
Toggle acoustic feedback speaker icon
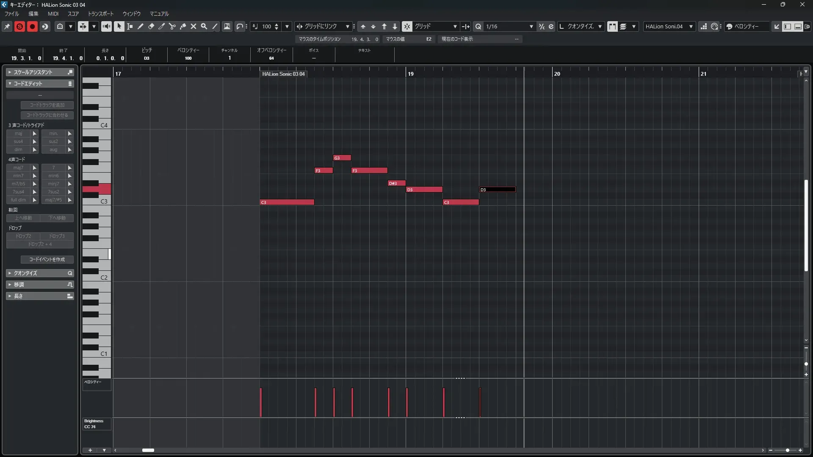(106, 26)
